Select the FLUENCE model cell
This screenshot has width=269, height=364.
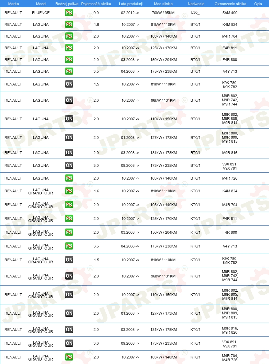coord(41,13)
